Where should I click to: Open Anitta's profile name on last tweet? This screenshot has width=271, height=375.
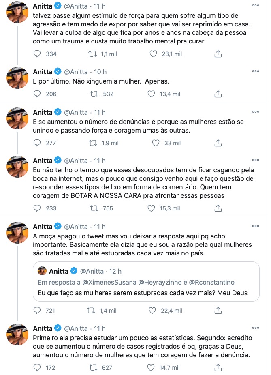43,328
